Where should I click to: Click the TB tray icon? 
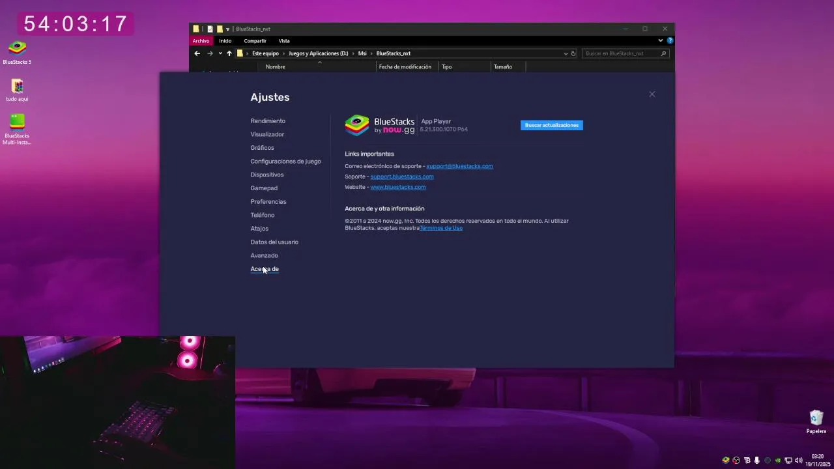pos(747,461)
